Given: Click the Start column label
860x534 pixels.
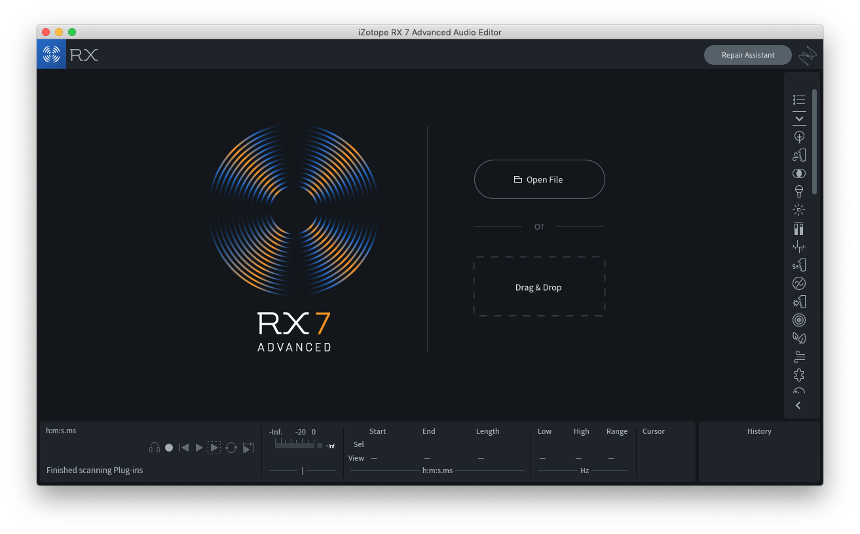Looking at the screenshot, I should [x=377, y=431].
